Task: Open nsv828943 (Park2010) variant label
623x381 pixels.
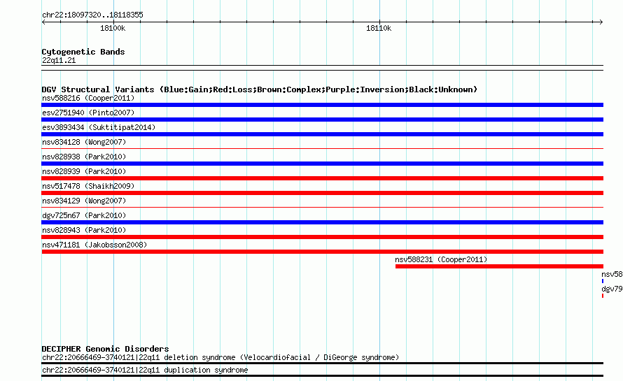Action: (x=84, y=230)
